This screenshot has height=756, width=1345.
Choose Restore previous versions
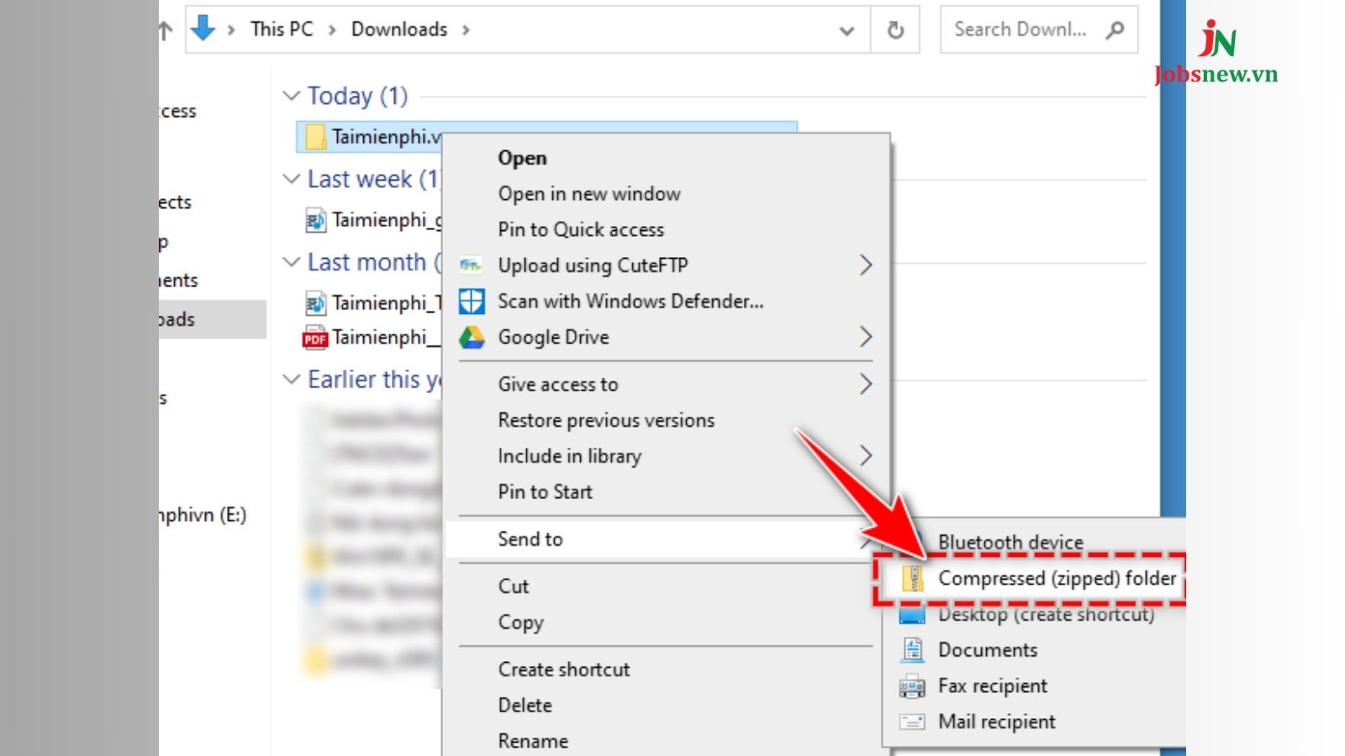coord(606,420)
